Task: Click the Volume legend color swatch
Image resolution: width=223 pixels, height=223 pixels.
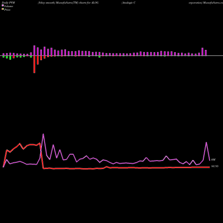Action: point(3,5)
